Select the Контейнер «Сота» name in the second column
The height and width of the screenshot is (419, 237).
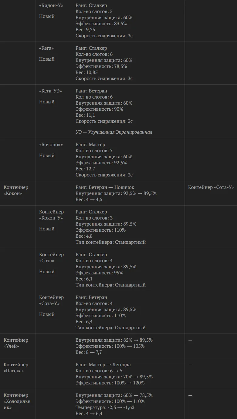tap(51, 258)
